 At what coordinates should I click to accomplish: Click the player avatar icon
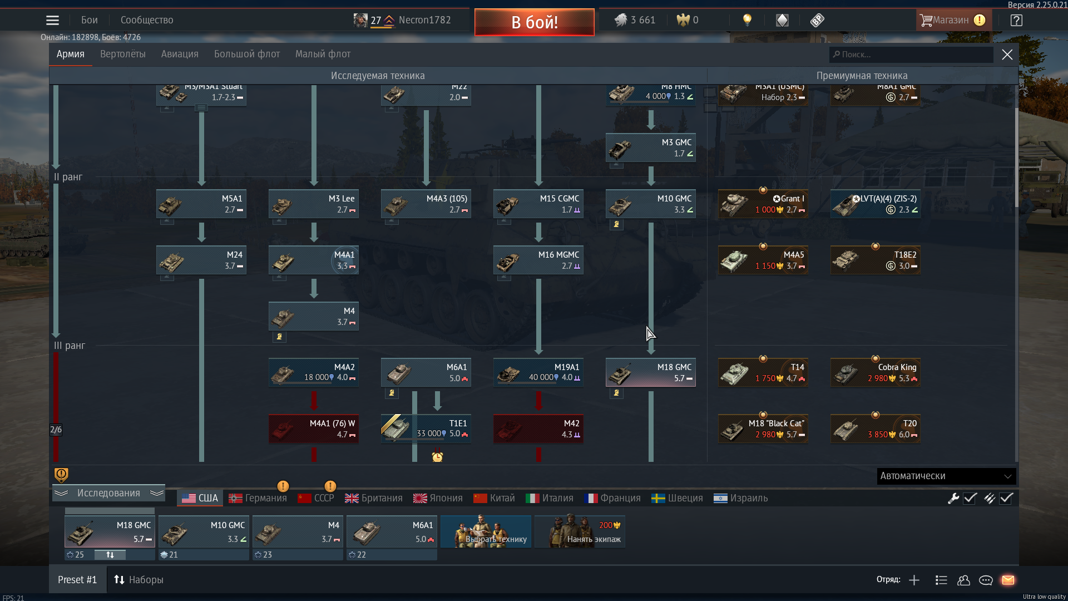pos(360,21)
